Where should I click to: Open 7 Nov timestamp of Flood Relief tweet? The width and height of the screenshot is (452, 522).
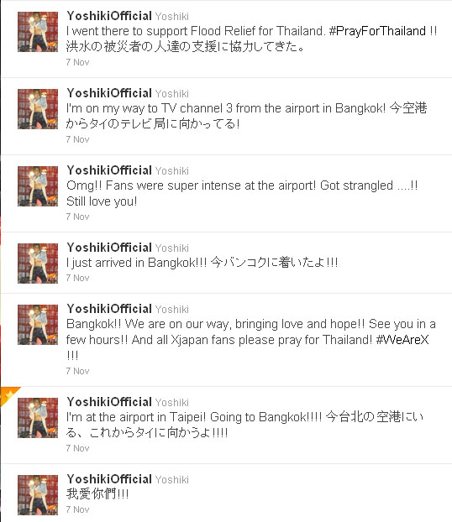coord(77,62)
